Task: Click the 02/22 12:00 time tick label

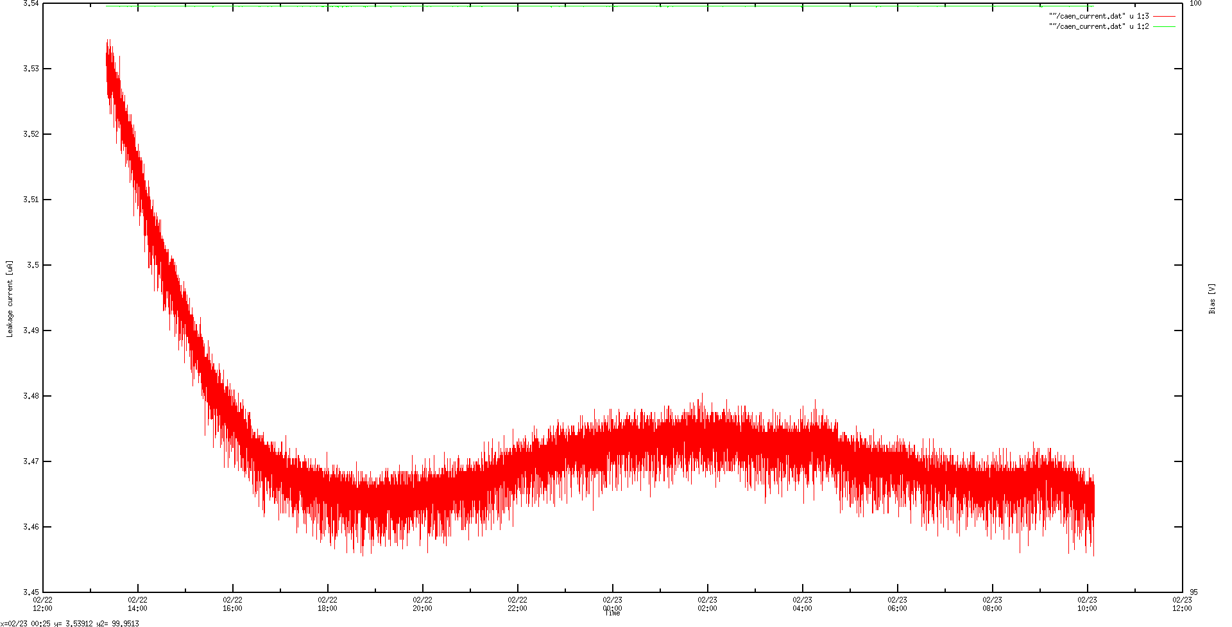Action: click(43, 604)
